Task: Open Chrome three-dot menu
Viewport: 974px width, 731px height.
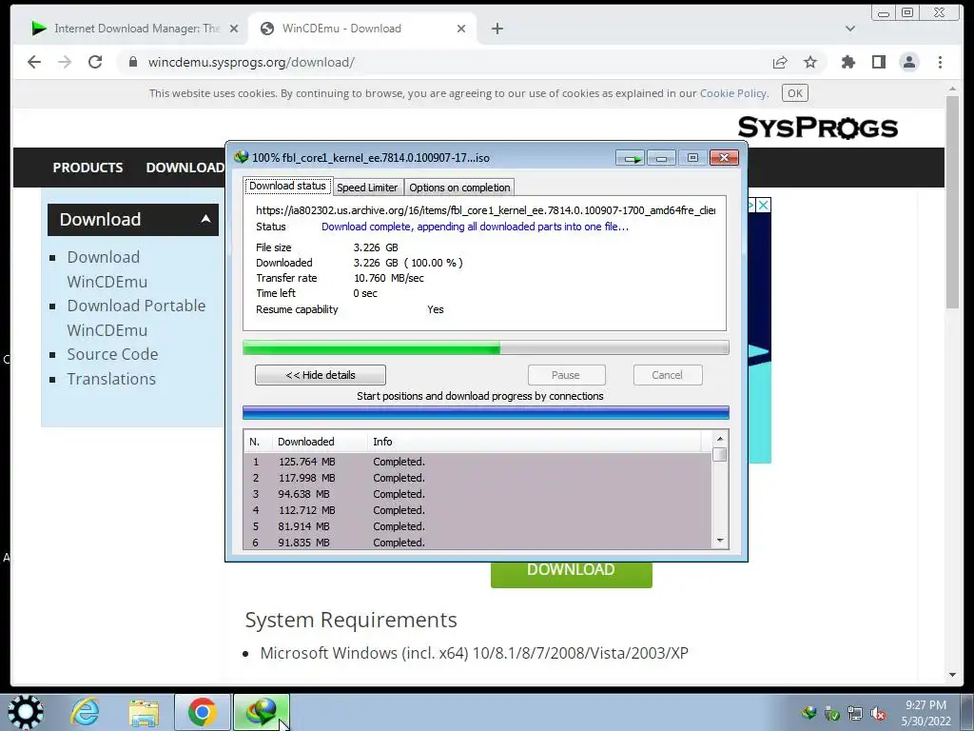Action: point(940,62)
